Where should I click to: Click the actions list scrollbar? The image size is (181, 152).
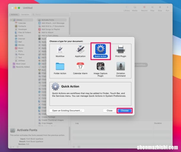pyautogui.click(x=69, y=26)
